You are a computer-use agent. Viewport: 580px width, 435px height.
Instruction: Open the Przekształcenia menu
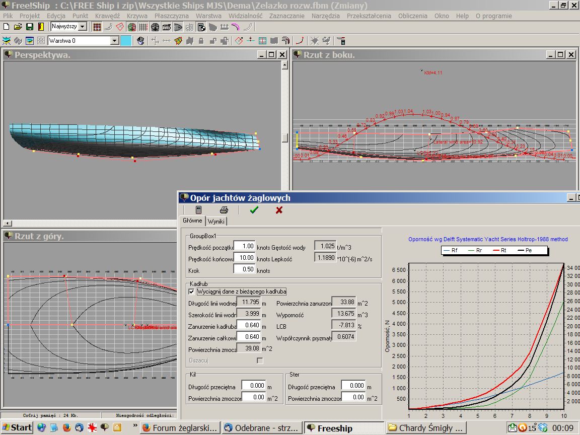369,16
